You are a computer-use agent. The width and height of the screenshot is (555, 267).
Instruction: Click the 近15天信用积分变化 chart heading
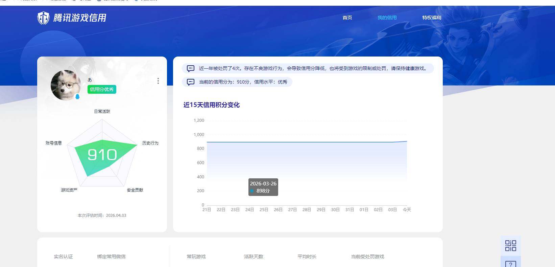pos(212,105)
